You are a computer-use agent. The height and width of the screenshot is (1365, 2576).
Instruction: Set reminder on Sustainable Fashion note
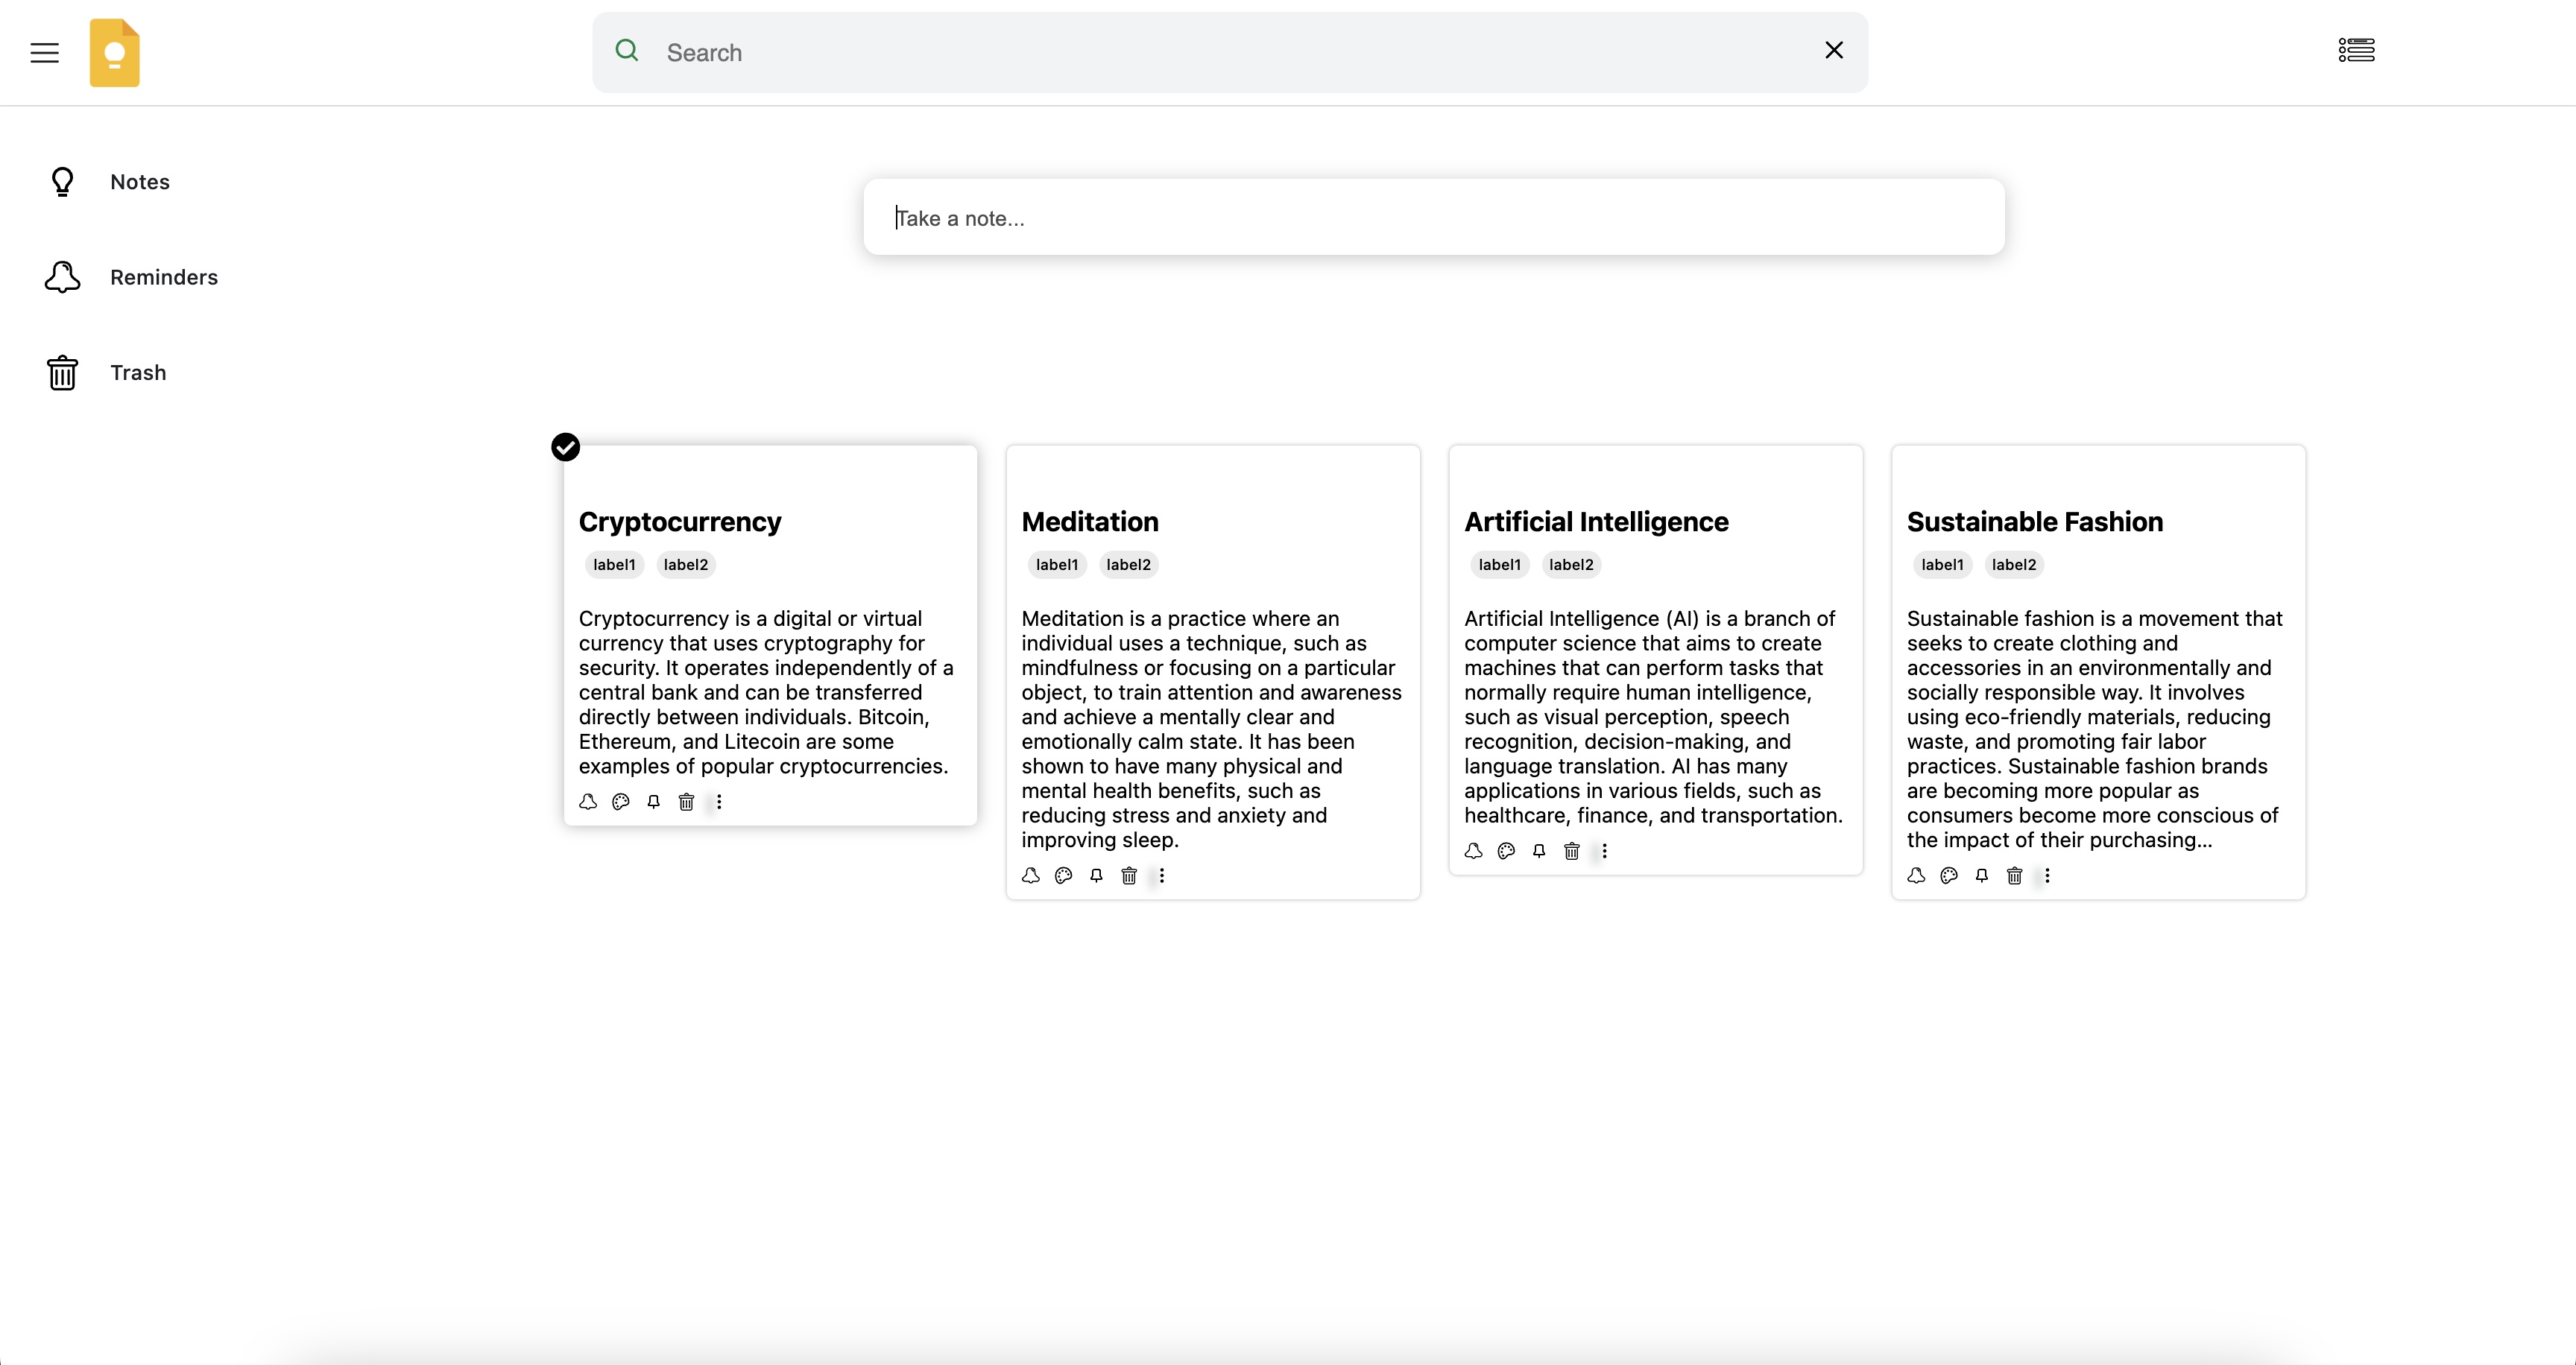click(x=1916, y=875)
